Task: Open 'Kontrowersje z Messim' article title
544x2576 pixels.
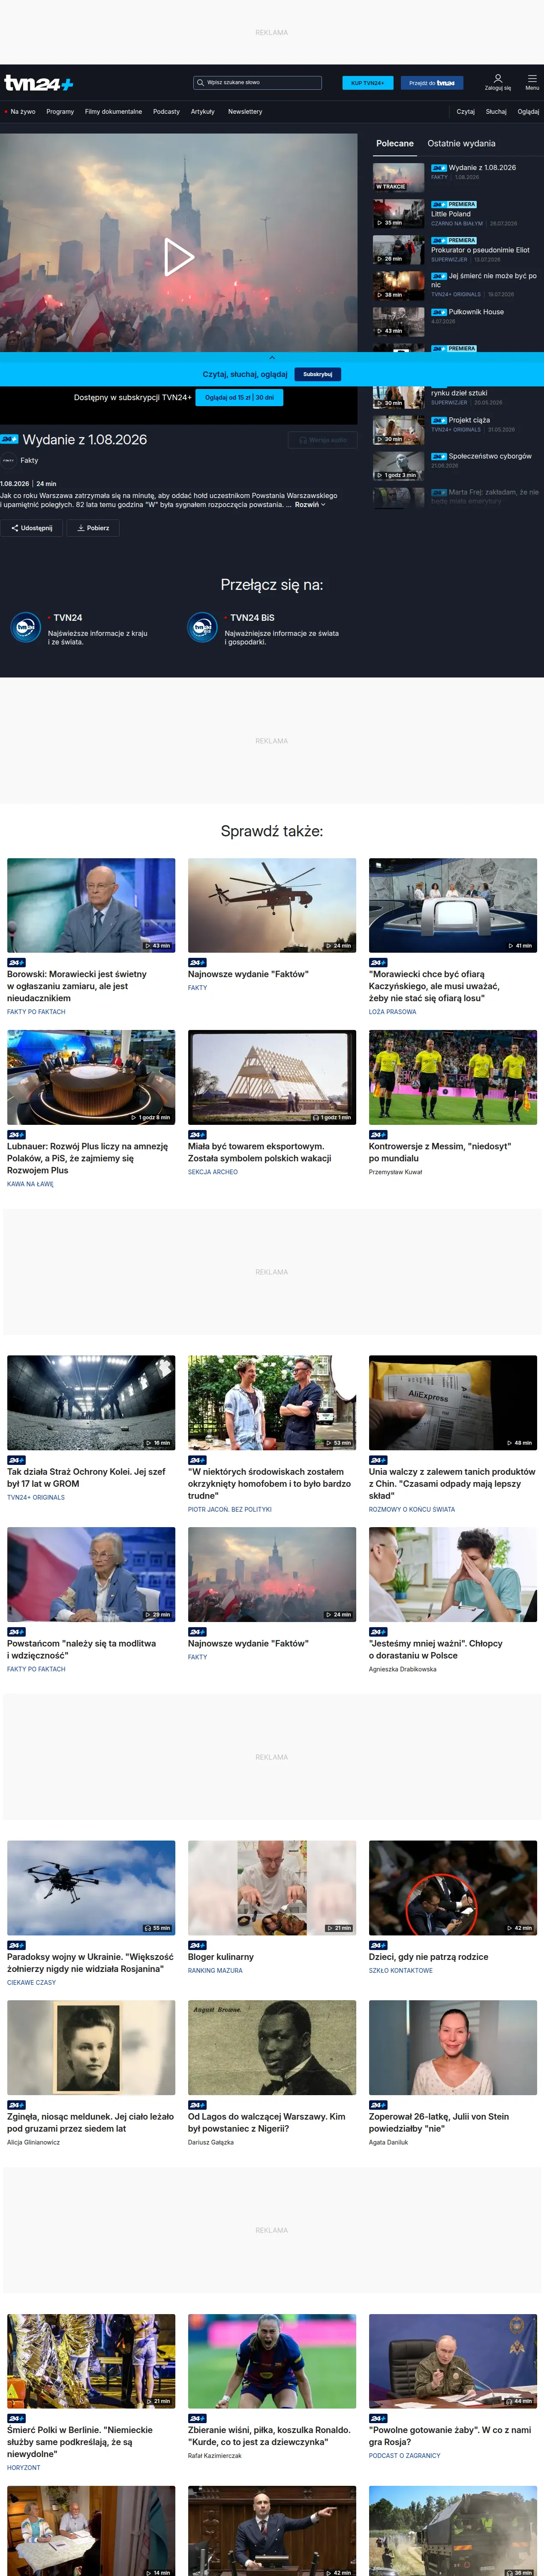Action: point(439,1152)
